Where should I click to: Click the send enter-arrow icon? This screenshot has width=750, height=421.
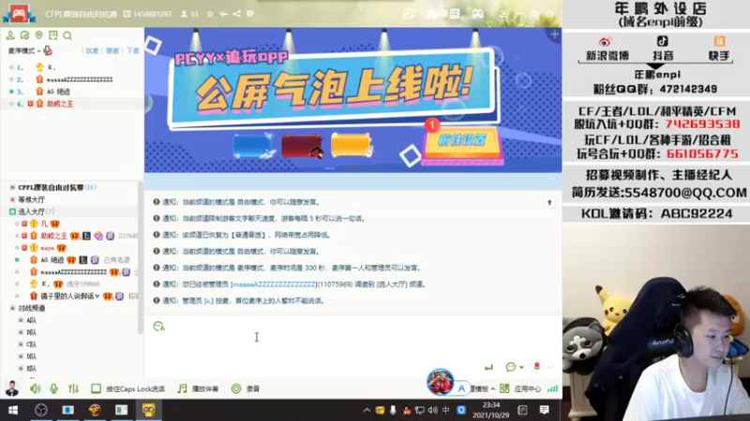pos(488,367)
